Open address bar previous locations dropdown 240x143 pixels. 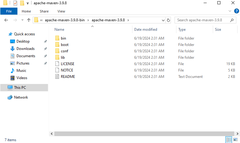coord(163,20)
